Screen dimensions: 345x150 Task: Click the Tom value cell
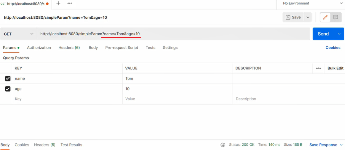[178, 79]
